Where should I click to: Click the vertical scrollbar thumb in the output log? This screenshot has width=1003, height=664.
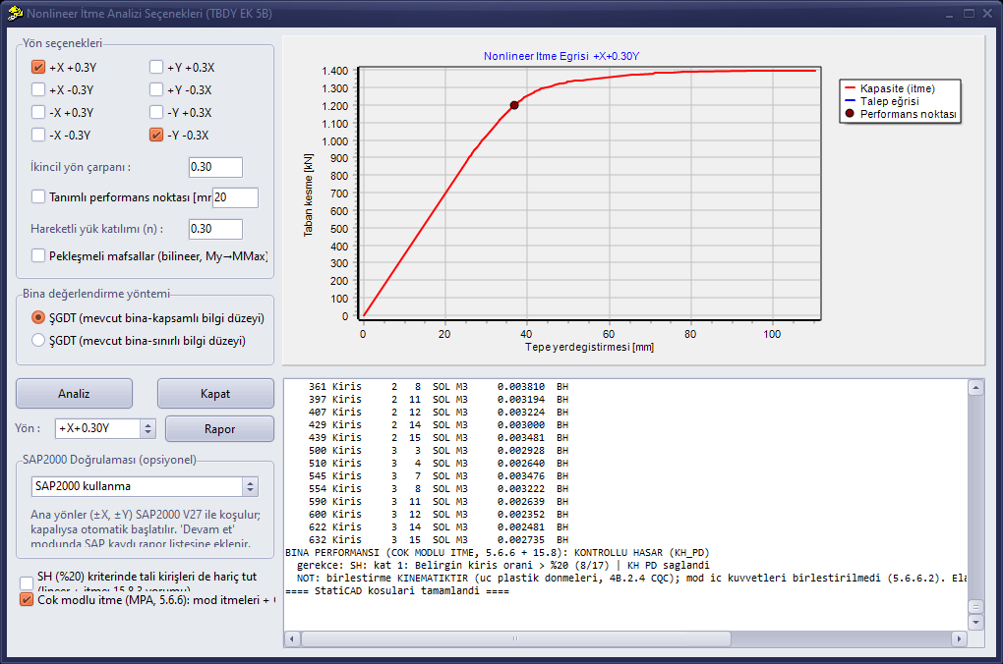click(x=975, y=606)
